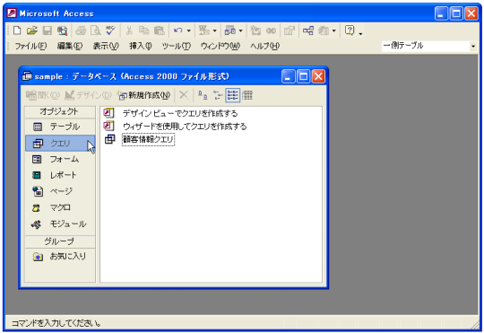Expand the Analyze dropdown arrow
This screenshot has height=333, width=484.
pos(241,31)
